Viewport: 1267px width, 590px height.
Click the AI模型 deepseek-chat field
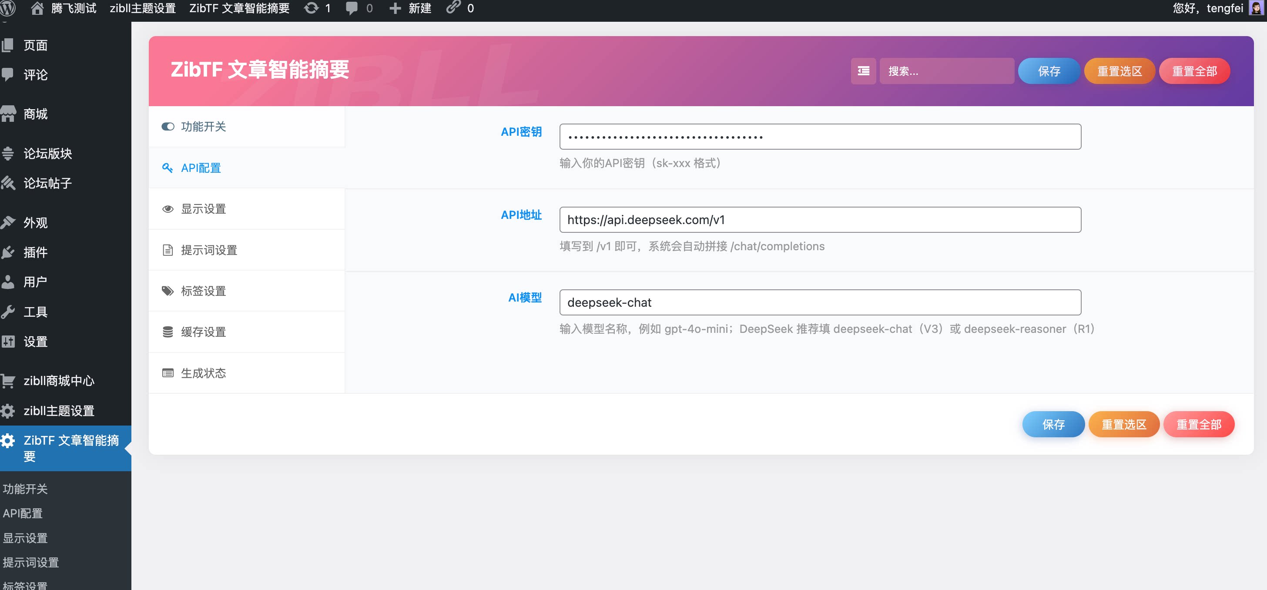(x=819, y=302)
